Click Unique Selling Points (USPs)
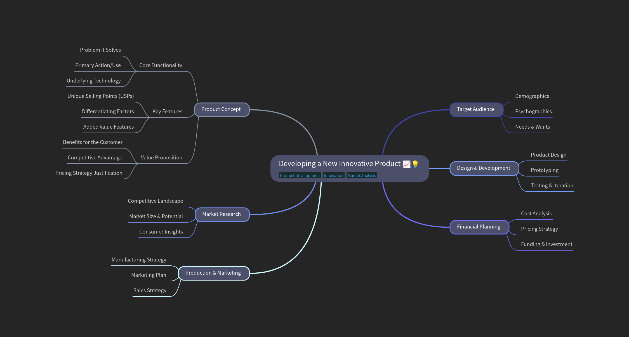 [x=101, y=96]
